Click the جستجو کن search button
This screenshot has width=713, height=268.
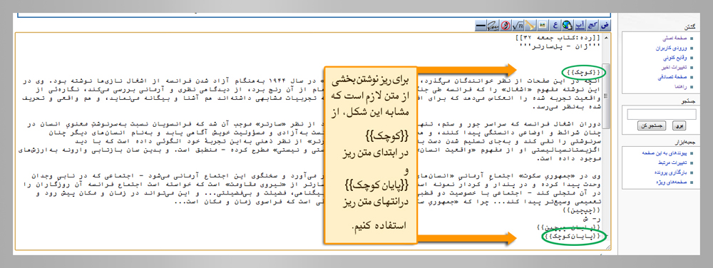(x=652, y=125)
